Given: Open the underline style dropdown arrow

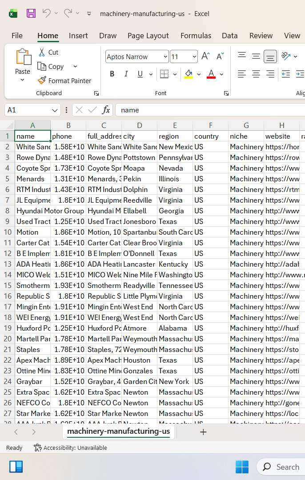Looking at the screenshot, I should (151, 74).
